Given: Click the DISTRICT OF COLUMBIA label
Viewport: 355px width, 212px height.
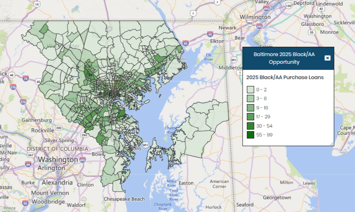Looking at the screenshot, I should coord(57,149).
